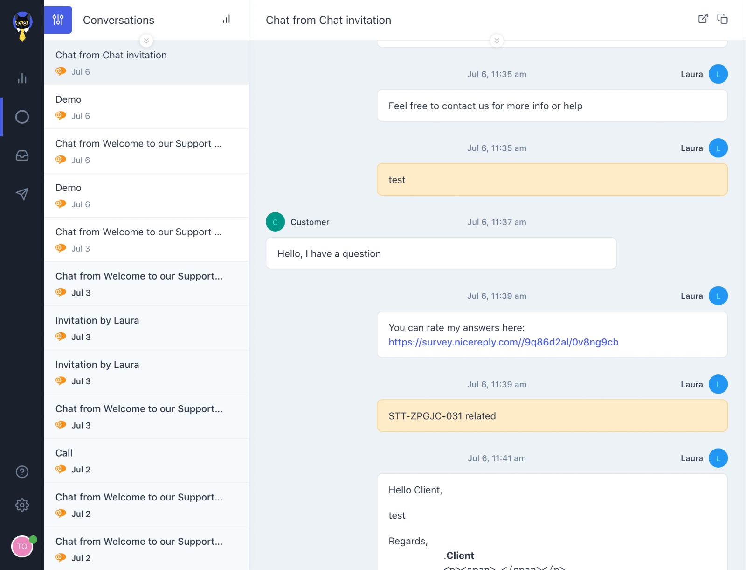Click the yellow STT-ZPGJC-031 related note
Image resolution: width=746 pixels, height=570 pixels.
[552, 416]
